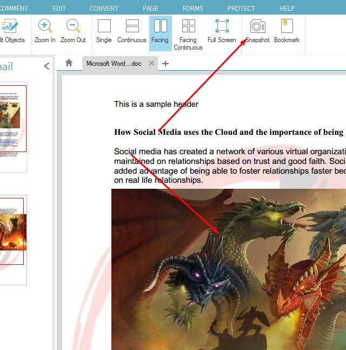Click the Zoom Out magnifier icon
Viewport: 346px width, 350px height.
click(x=73, y=26)
